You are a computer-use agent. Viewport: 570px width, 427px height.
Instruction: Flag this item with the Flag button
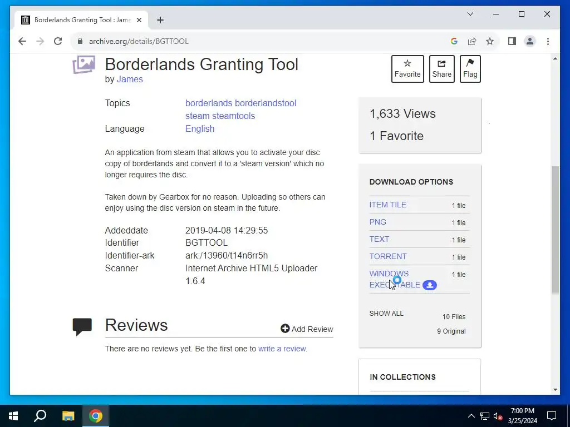click(x=470, y=68)
